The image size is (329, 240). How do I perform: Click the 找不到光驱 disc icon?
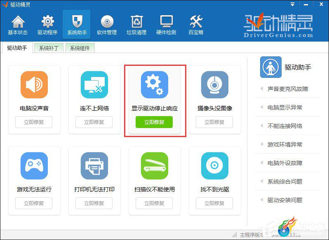click(x=215, y=165)
